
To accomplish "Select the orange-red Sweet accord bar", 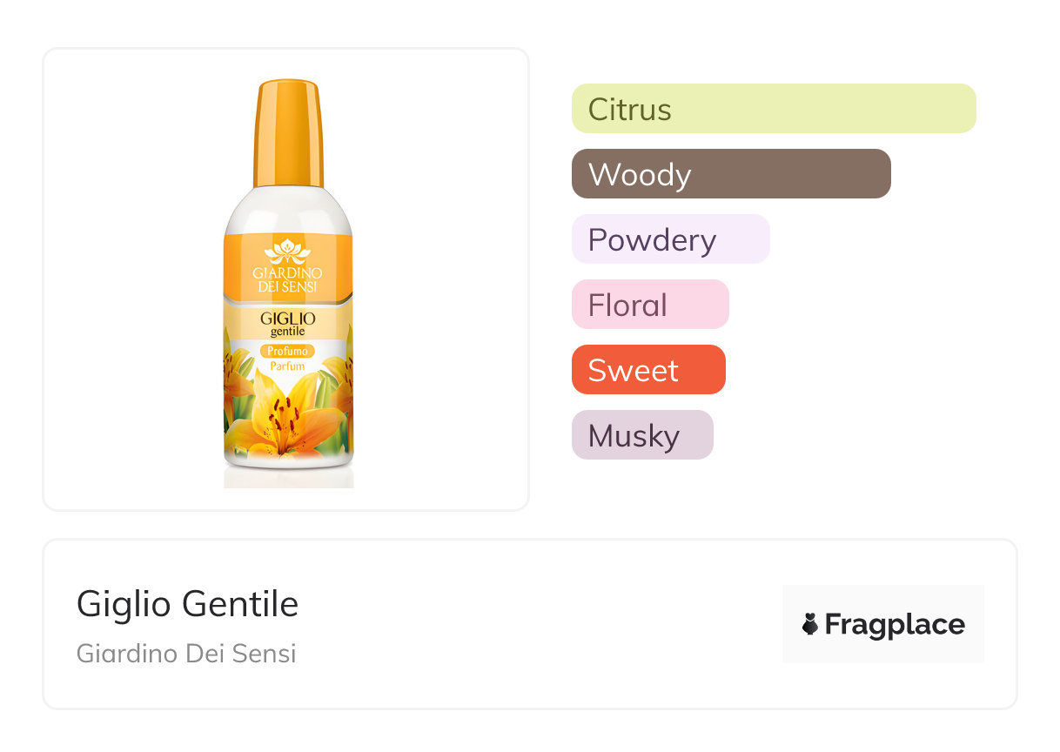I will (647, 370).
